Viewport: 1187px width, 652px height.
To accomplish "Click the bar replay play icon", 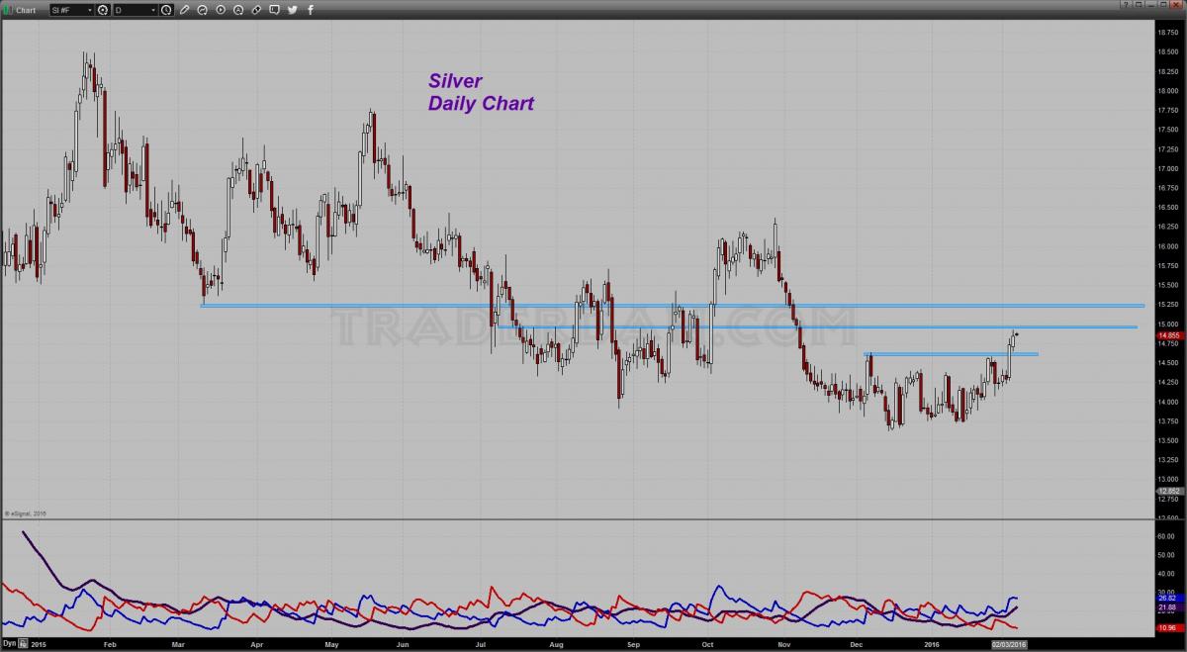I will 221,10.
